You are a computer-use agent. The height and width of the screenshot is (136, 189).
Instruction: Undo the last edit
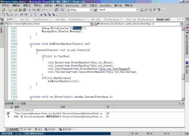[44, 10]
